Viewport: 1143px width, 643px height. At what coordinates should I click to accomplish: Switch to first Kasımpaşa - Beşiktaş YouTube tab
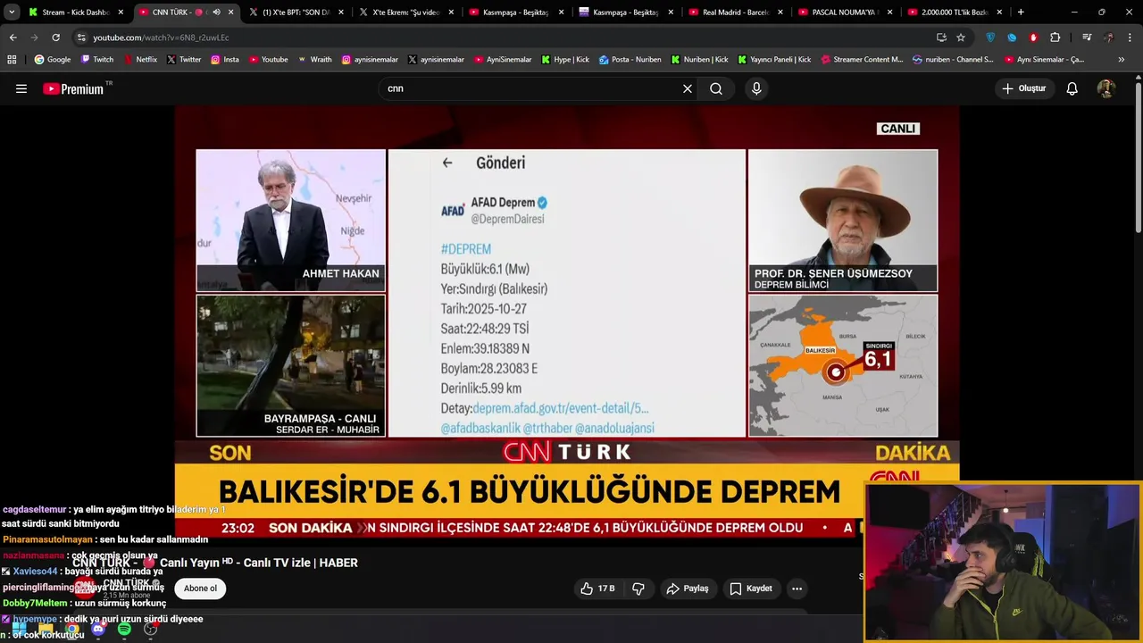[514, 13]
